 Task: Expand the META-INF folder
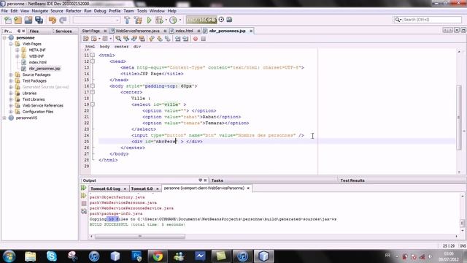[x=18, y=50]
